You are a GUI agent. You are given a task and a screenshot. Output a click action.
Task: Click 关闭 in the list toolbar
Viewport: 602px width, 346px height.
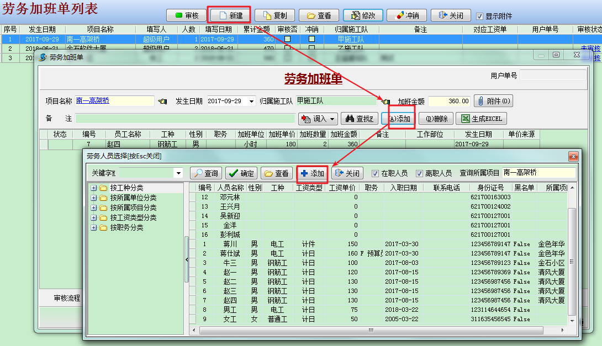pos(451,15)
